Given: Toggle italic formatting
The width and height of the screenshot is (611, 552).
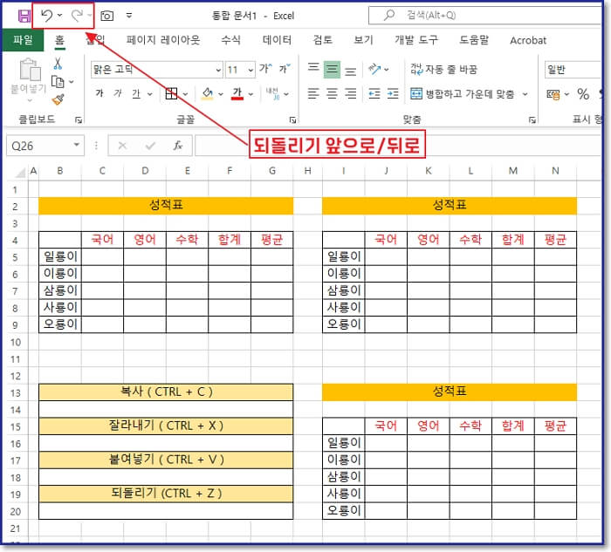Looking at the screenshot, I should (x=118, y=93).
